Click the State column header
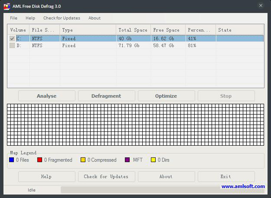Viewport: 271px width, 198px height. point(240,30)
